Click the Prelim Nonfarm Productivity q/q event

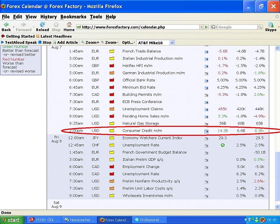(151, 181)
